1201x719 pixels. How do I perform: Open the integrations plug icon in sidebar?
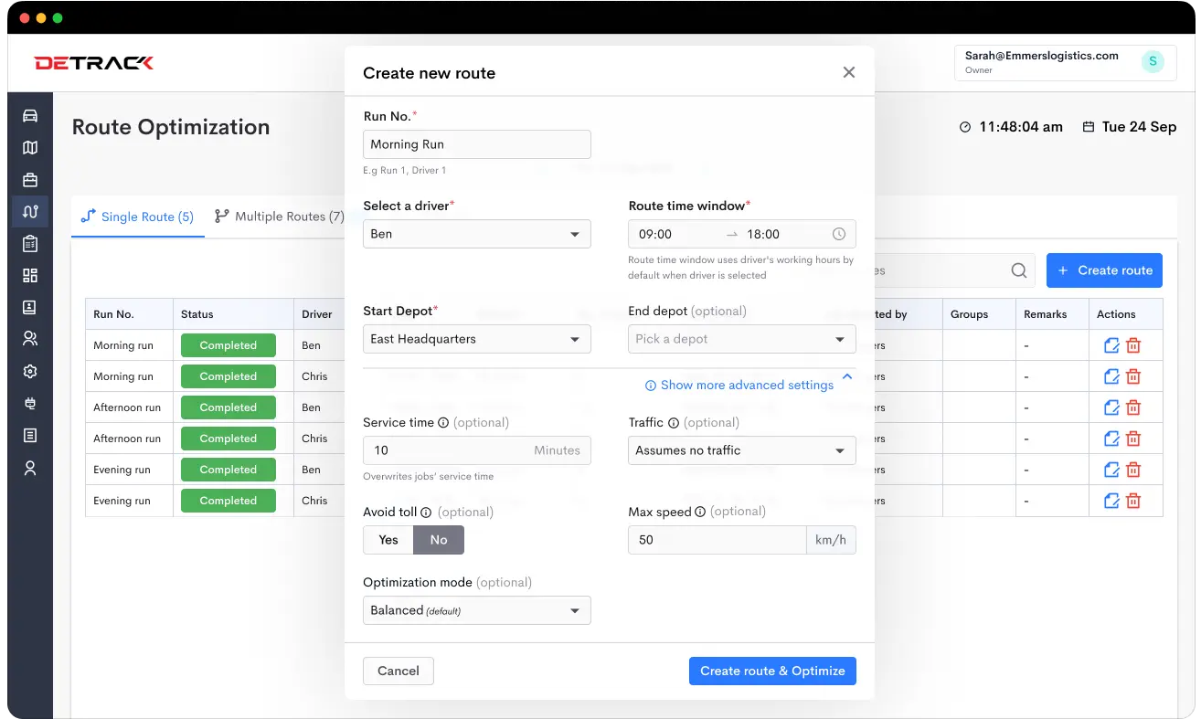[30, 403]
